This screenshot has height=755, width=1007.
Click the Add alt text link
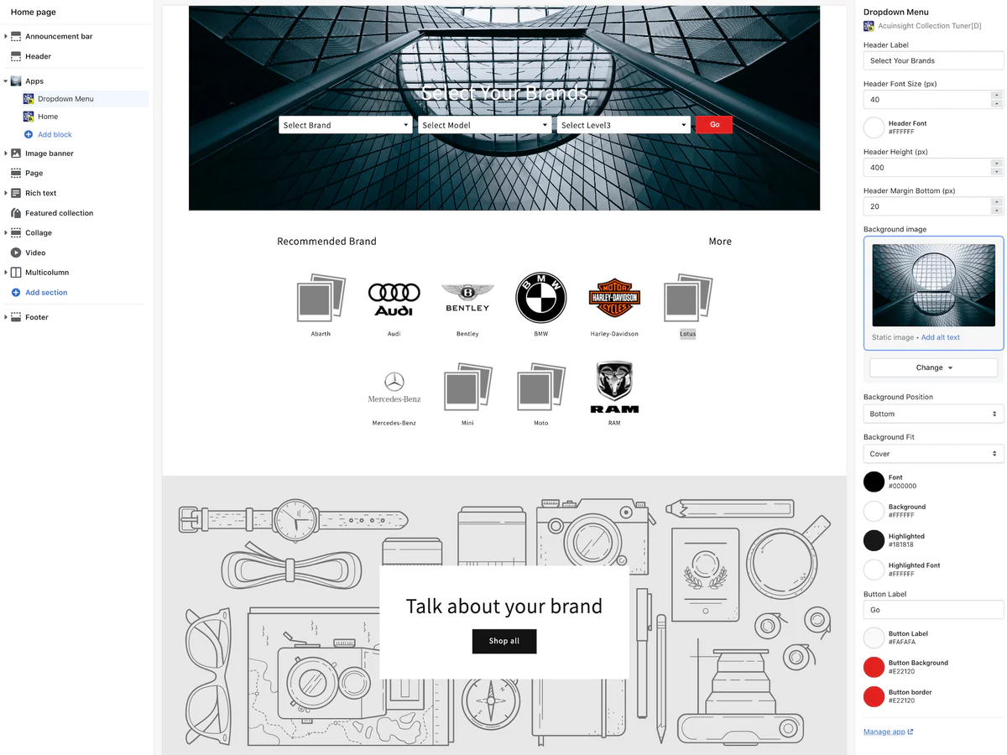(941, 337)
